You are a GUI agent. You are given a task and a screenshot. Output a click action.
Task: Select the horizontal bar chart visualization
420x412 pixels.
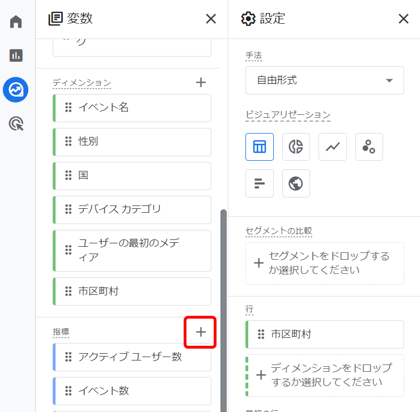pos(260,183)
